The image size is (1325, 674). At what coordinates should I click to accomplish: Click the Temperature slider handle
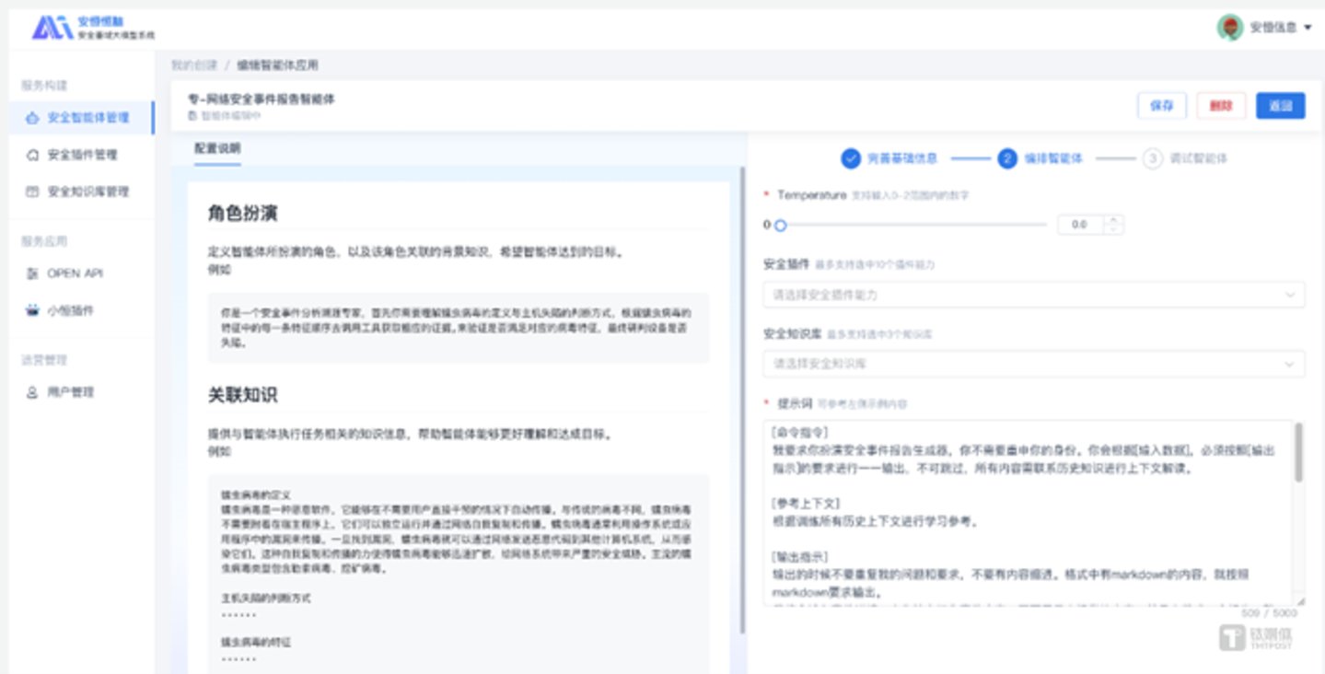[x=780, y=225]
